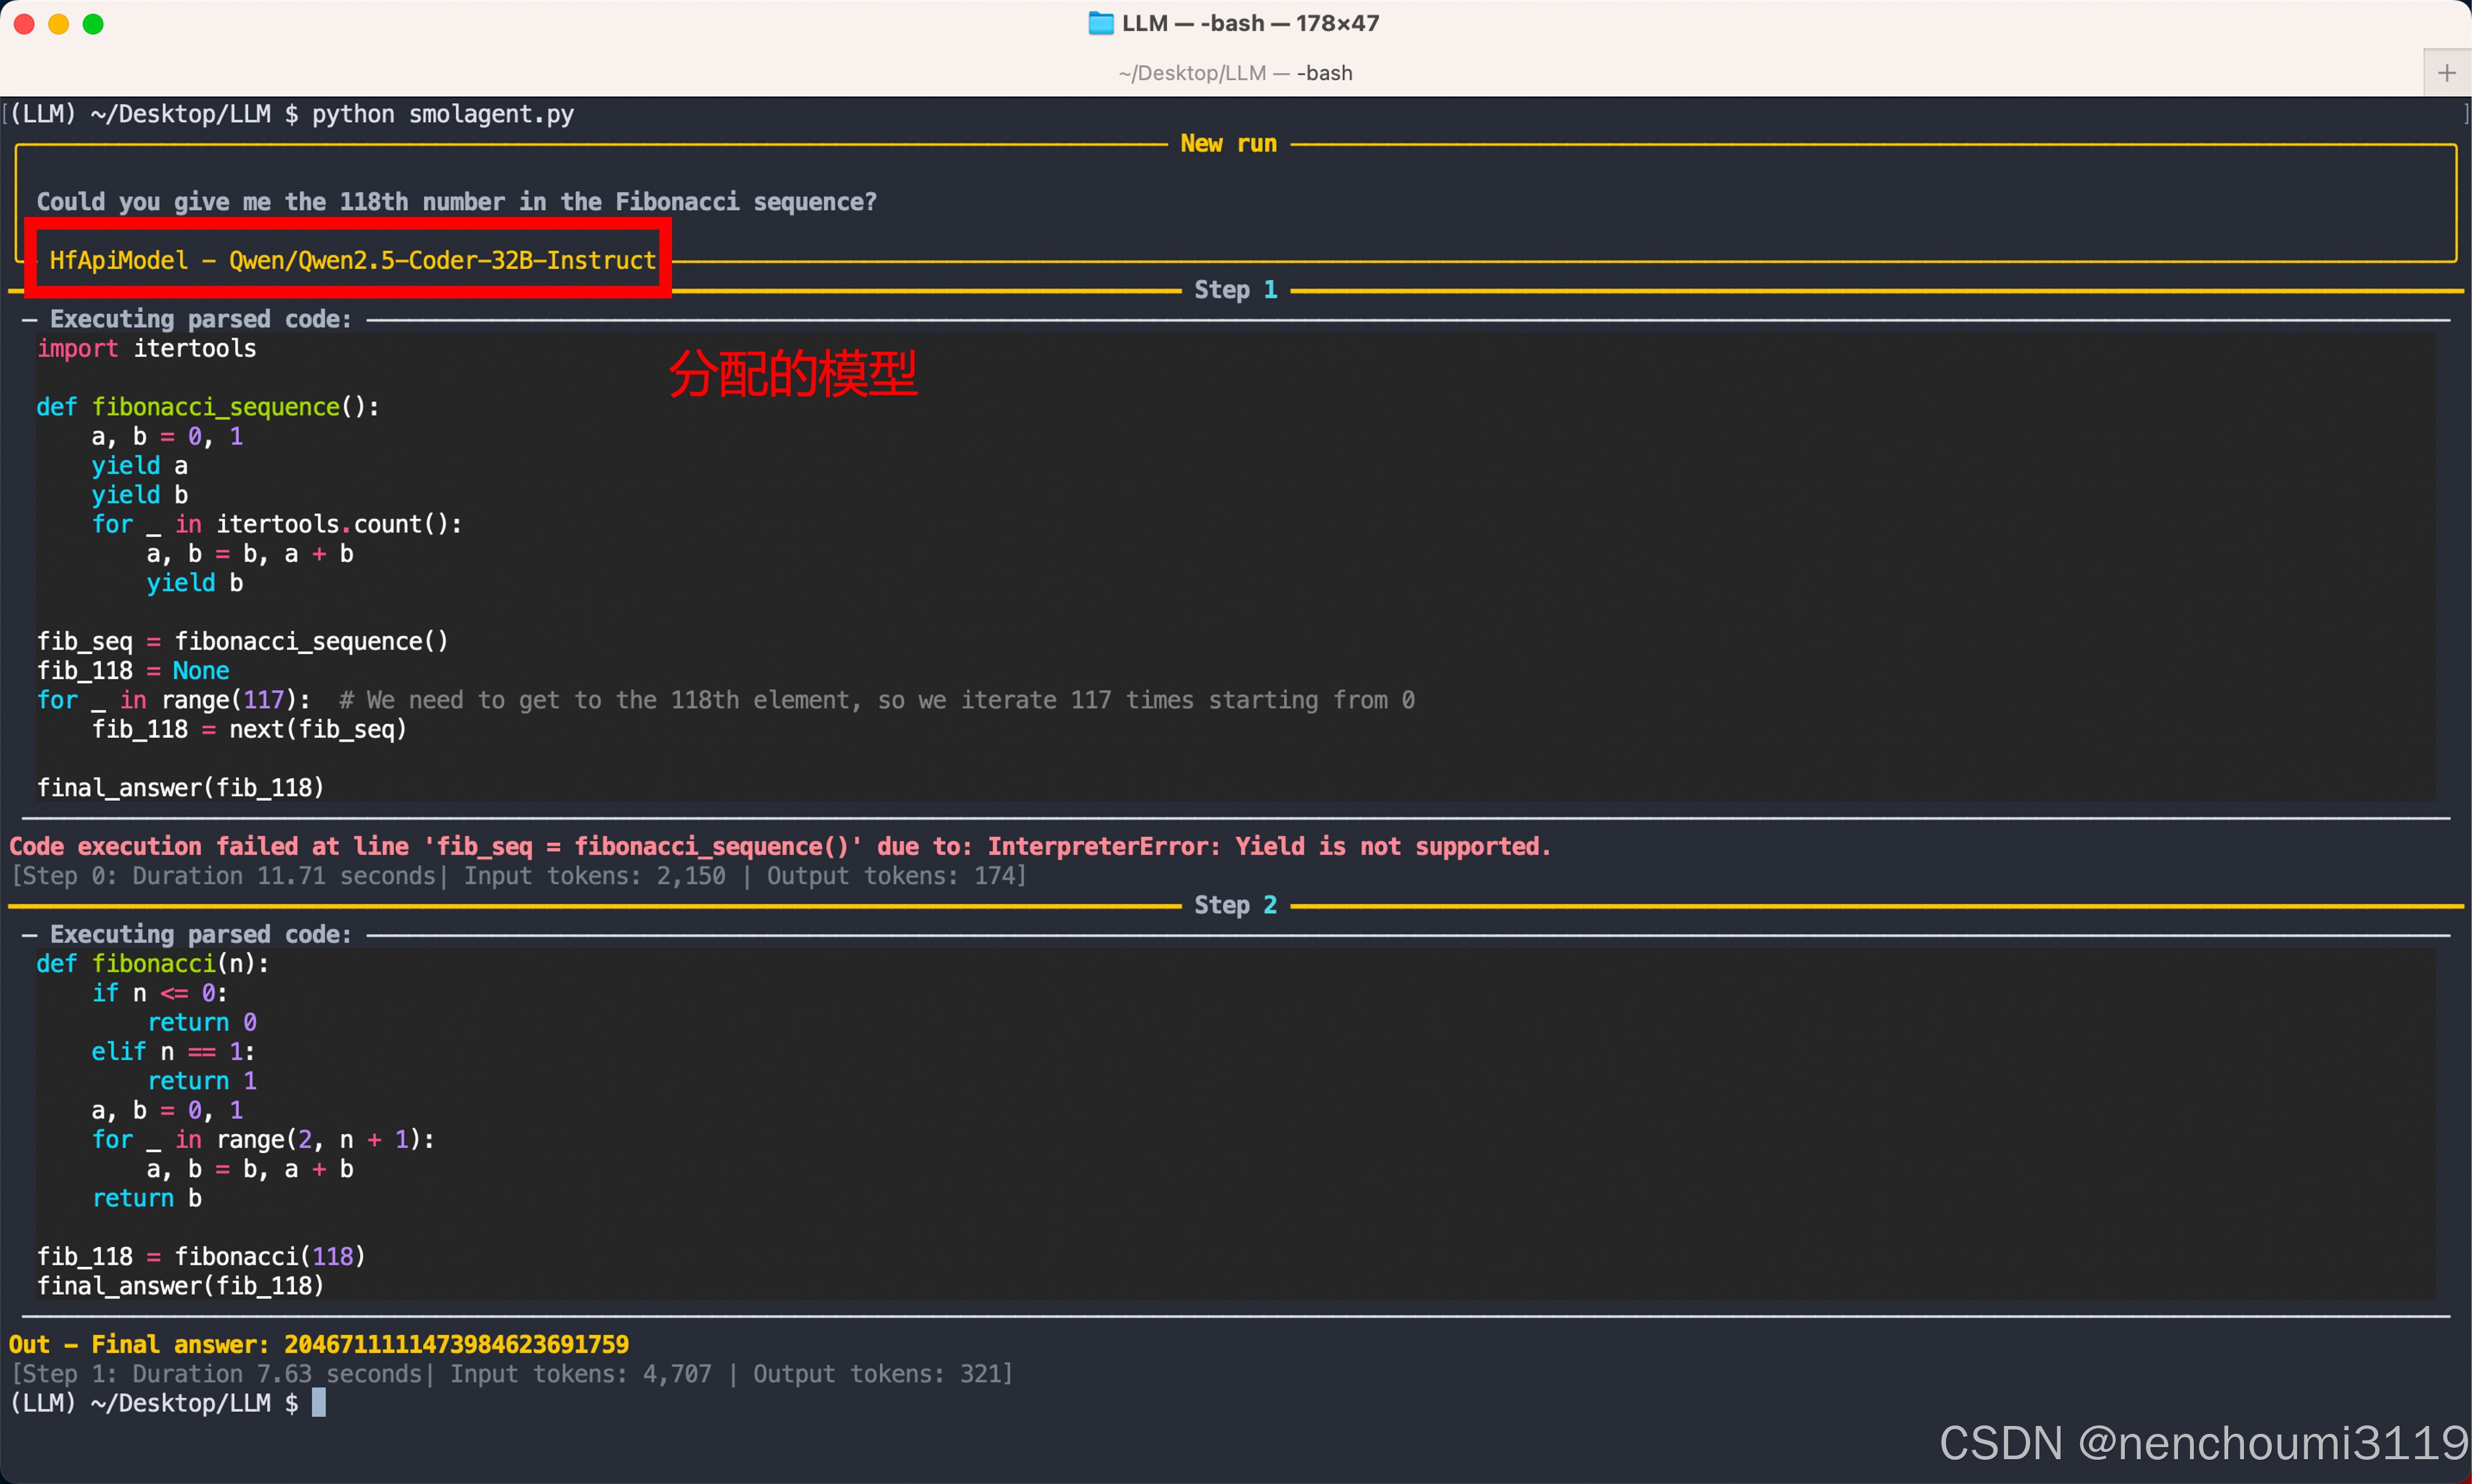
Task: Select the ~/Desktop/LLM bash tab
Action: 1235,73
